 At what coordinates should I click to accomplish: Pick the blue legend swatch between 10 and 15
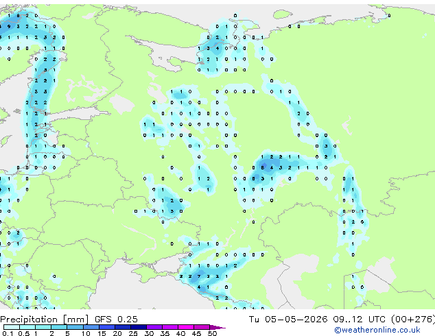tap(91, 327)
